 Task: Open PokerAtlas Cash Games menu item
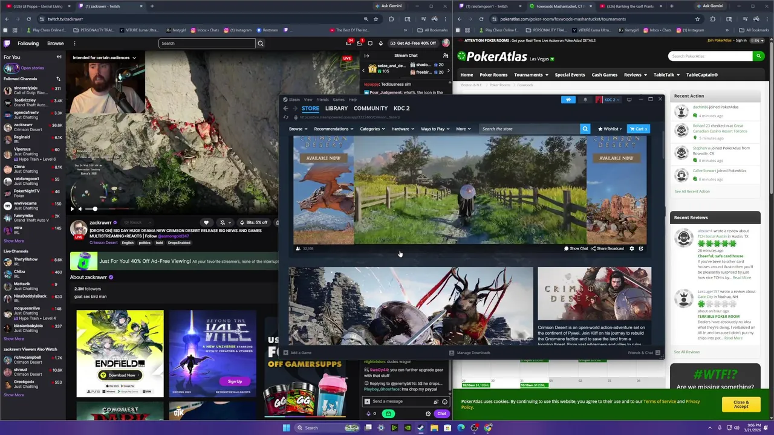click(604, 75)
